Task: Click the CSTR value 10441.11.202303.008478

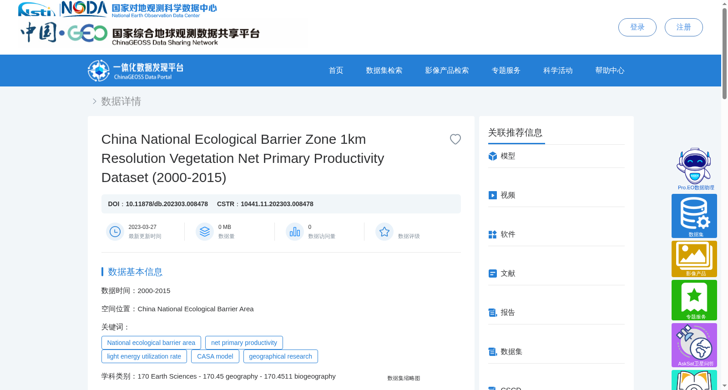Action: pos(277,204)
